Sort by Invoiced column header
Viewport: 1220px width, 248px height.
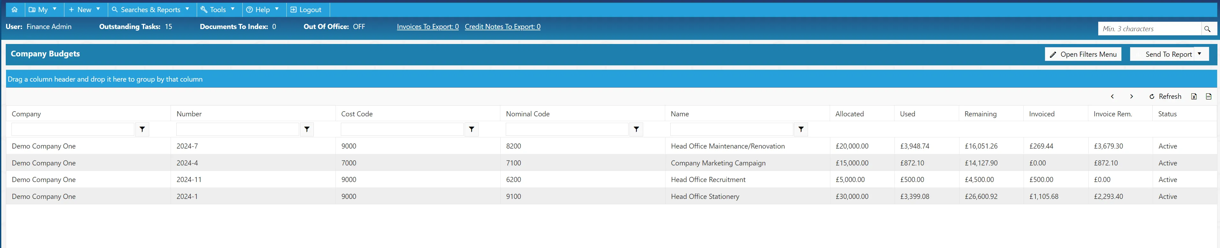[x=1041, y=114]
